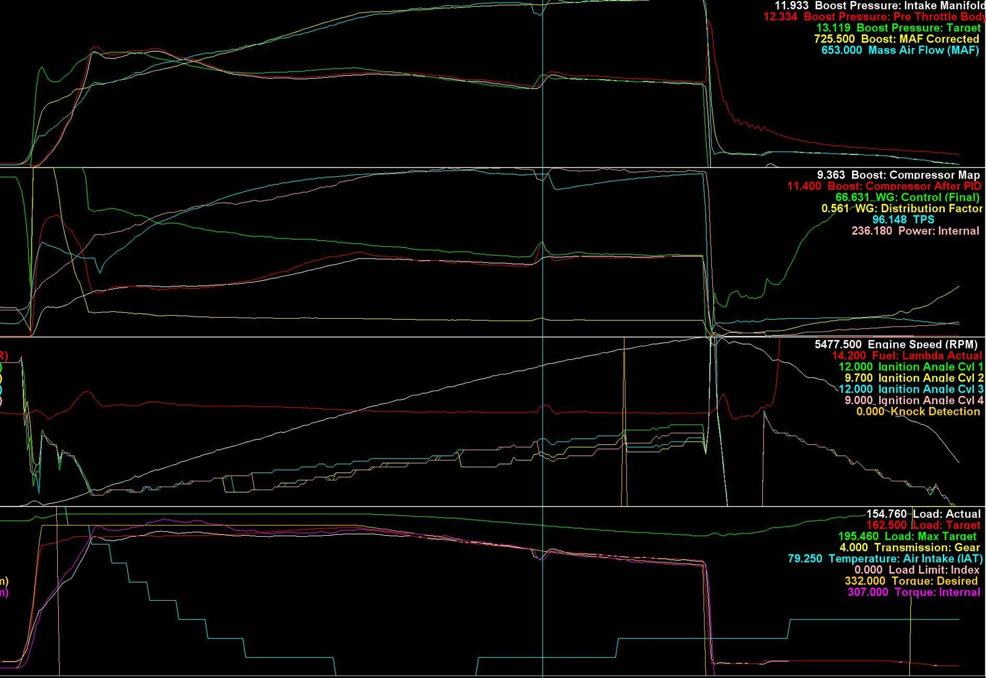Pick the Boost: MAF Corrected legend entry
The height and width of the screenshot is (678, 986).
(x=896, y=39)
